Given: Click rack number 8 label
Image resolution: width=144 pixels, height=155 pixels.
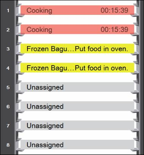Looking at the screenshot, I should pyautogui.click(x=8, y=145).
